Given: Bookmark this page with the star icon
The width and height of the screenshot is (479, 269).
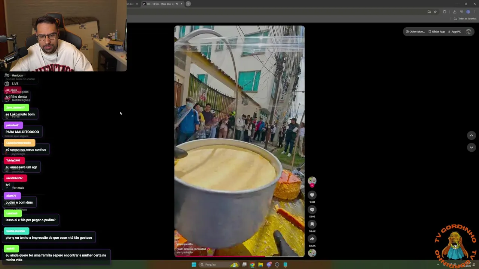Looking at the screenshot, I should [435, 12].
